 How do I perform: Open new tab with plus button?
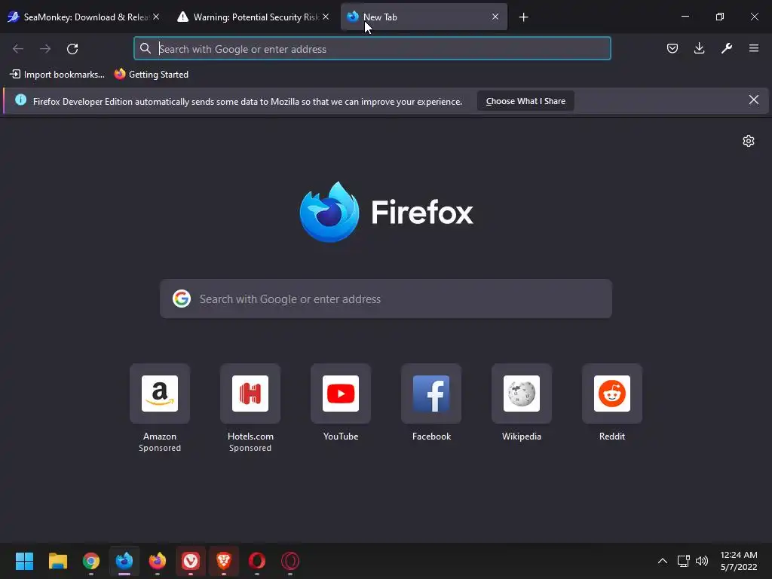tap(523, 17)
